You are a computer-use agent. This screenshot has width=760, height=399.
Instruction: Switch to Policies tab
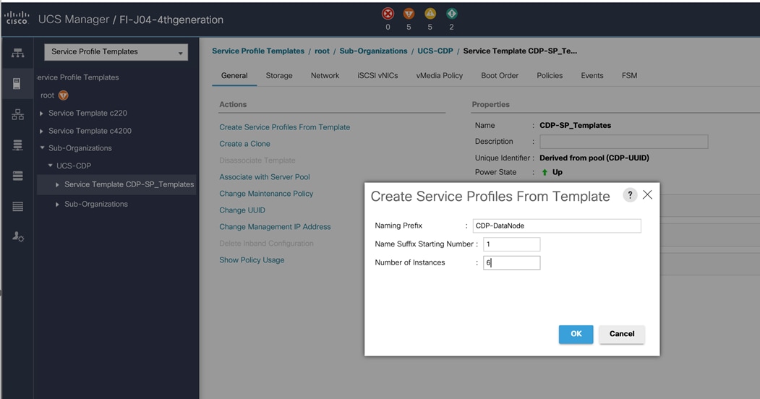(550, 76)
